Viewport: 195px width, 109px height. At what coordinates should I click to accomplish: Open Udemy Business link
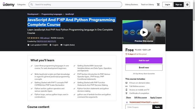pos(131,5)
